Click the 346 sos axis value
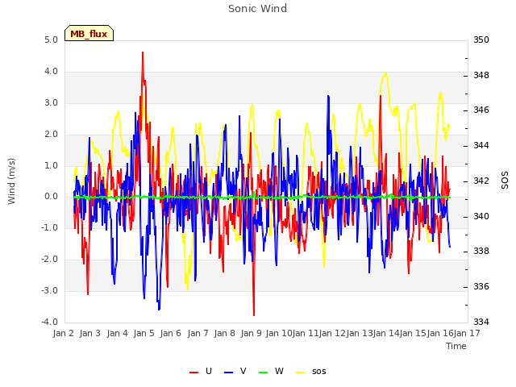516x387 pixels. tap(481, 110)
